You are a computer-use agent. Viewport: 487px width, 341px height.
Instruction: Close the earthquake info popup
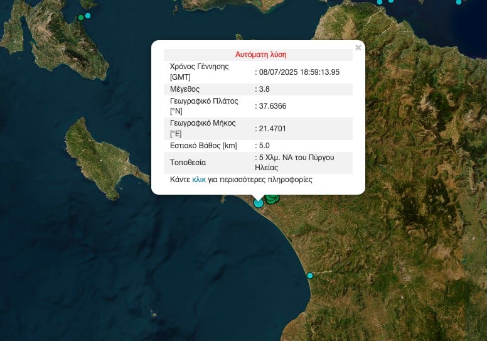click(x=358, y=48)
